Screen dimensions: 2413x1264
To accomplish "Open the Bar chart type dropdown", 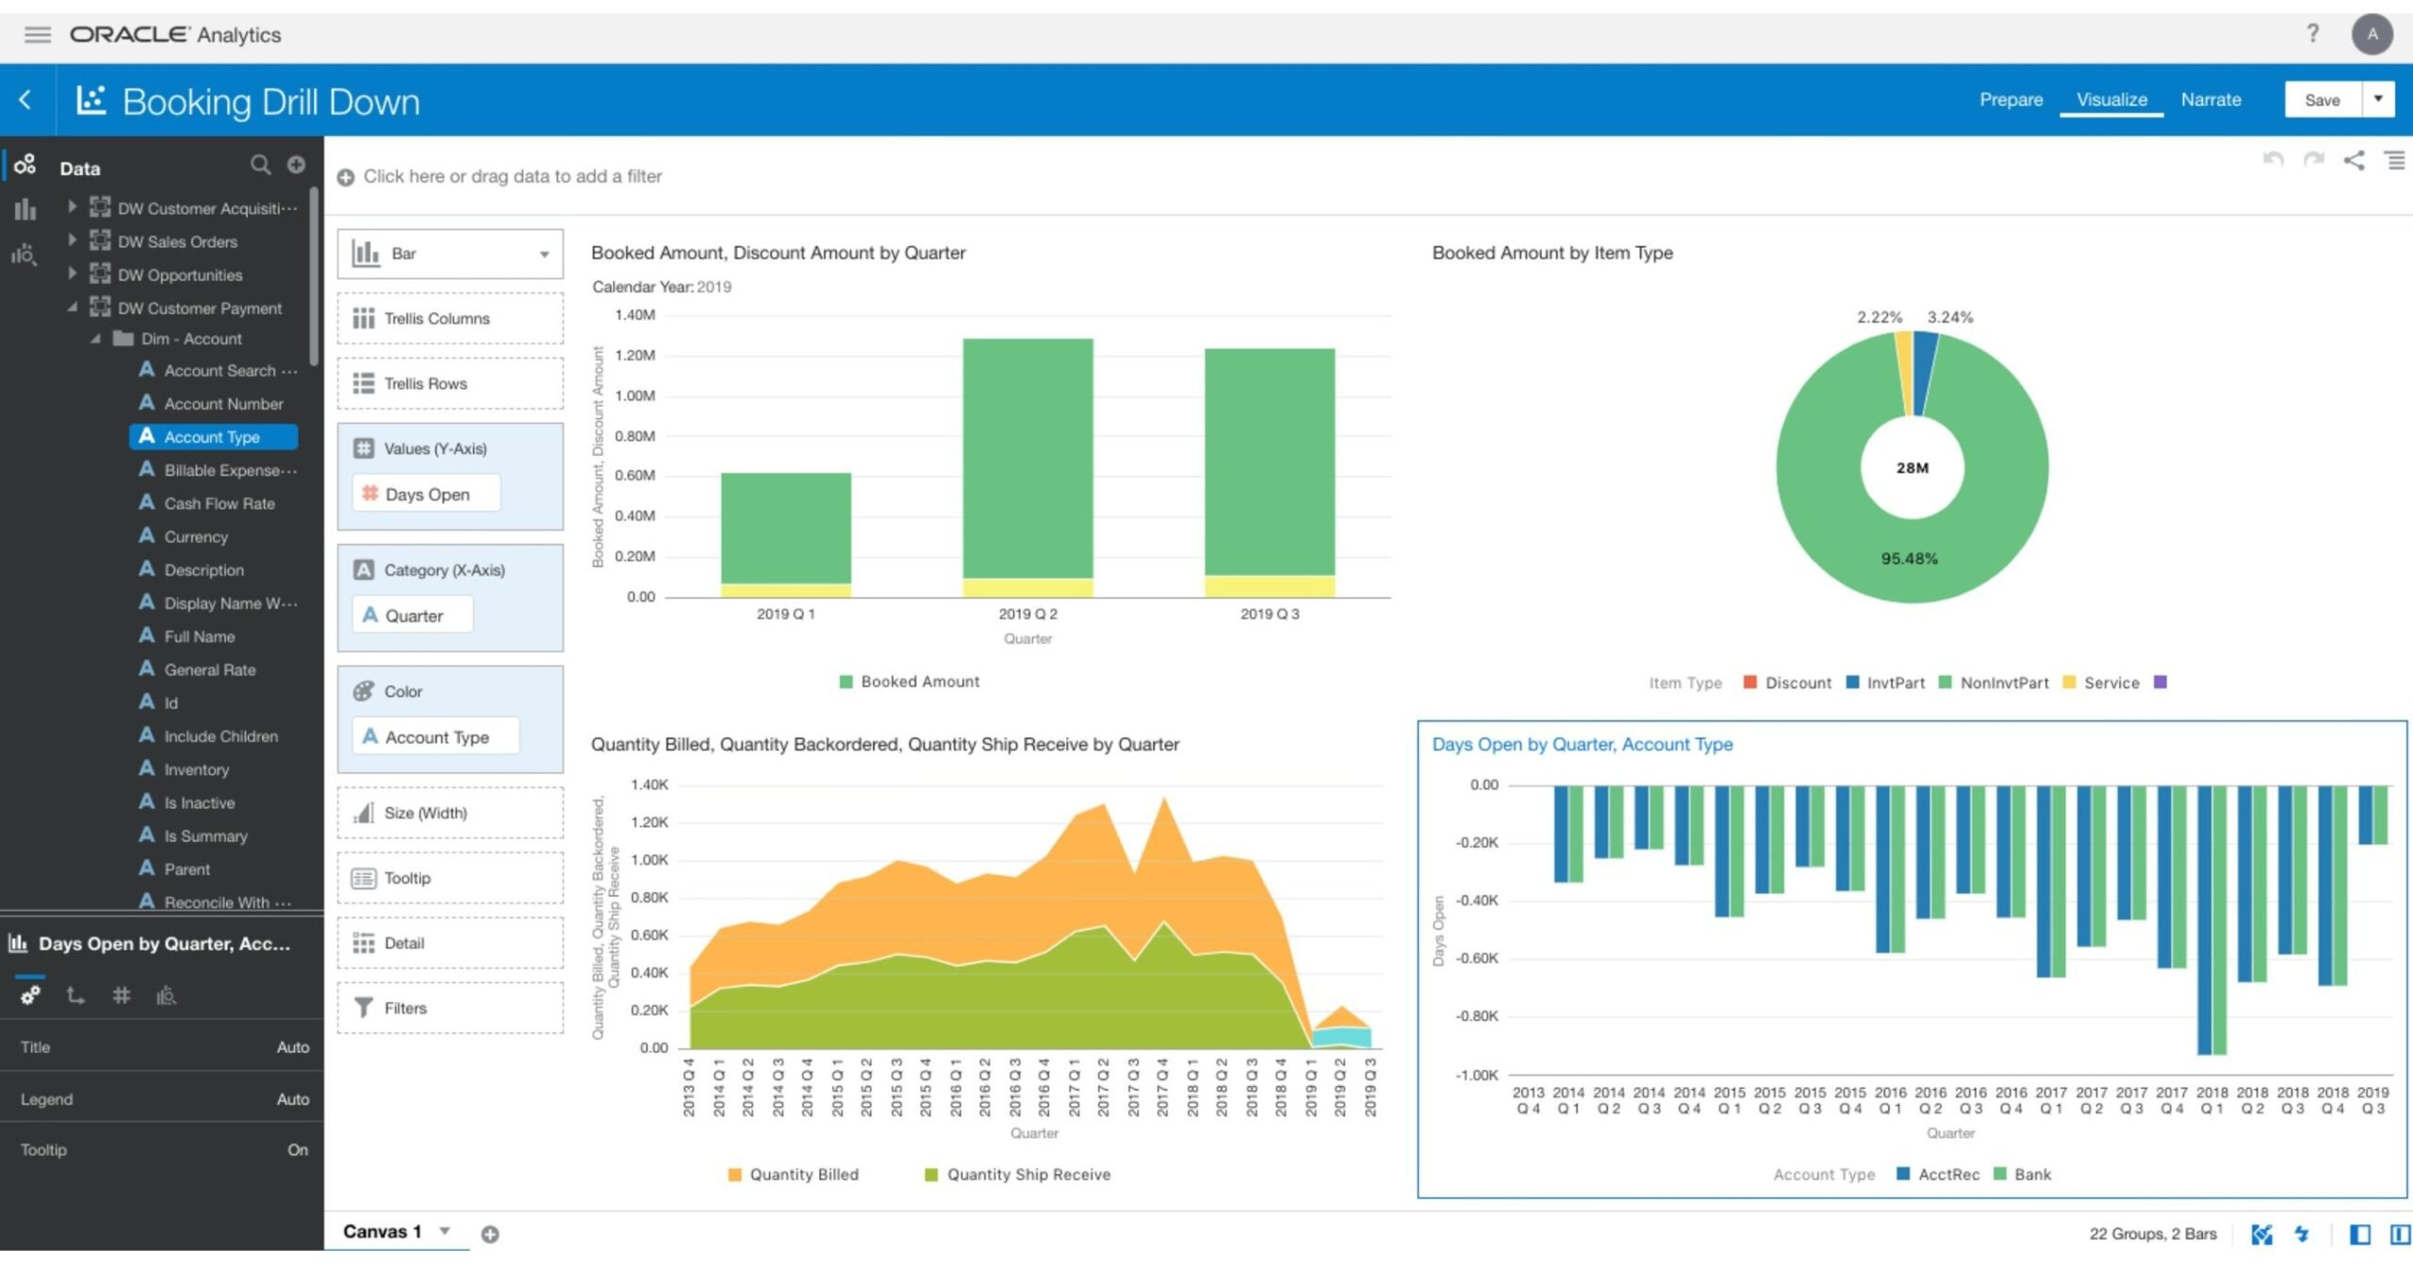I will tap(542, 253).
